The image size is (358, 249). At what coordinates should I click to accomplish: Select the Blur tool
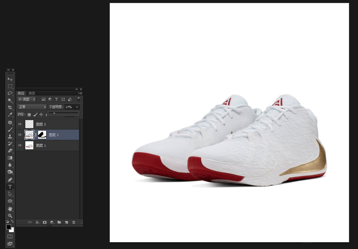point(10,165)
